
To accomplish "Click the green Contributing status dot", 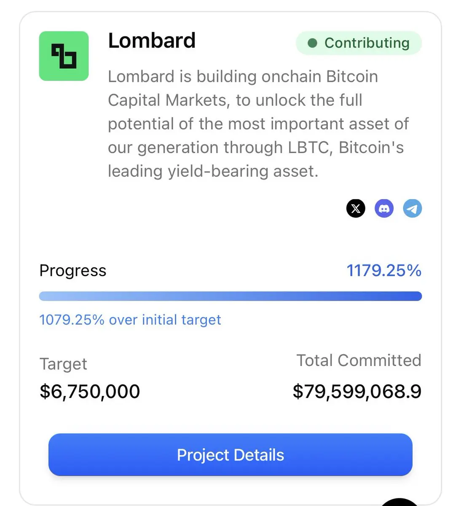I will pyautogui.click(x=312, y=43).
